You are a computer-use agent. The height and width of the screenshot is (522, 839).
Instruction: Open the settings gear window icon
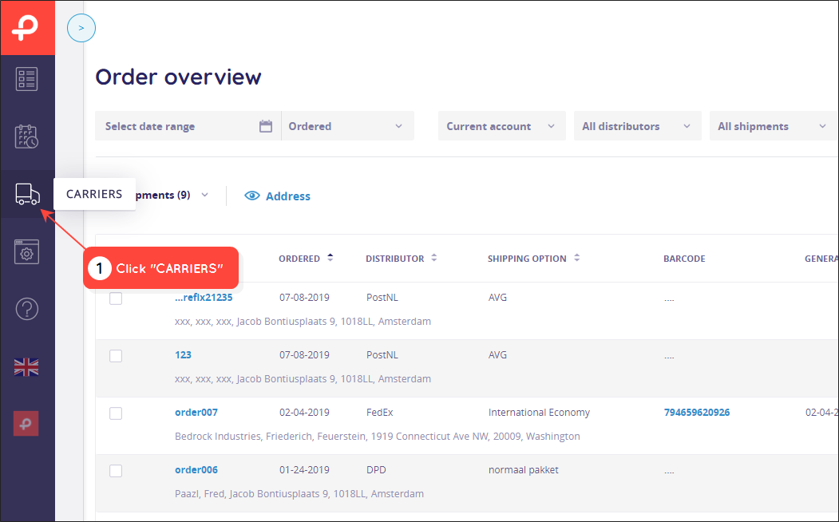[27, 251]
